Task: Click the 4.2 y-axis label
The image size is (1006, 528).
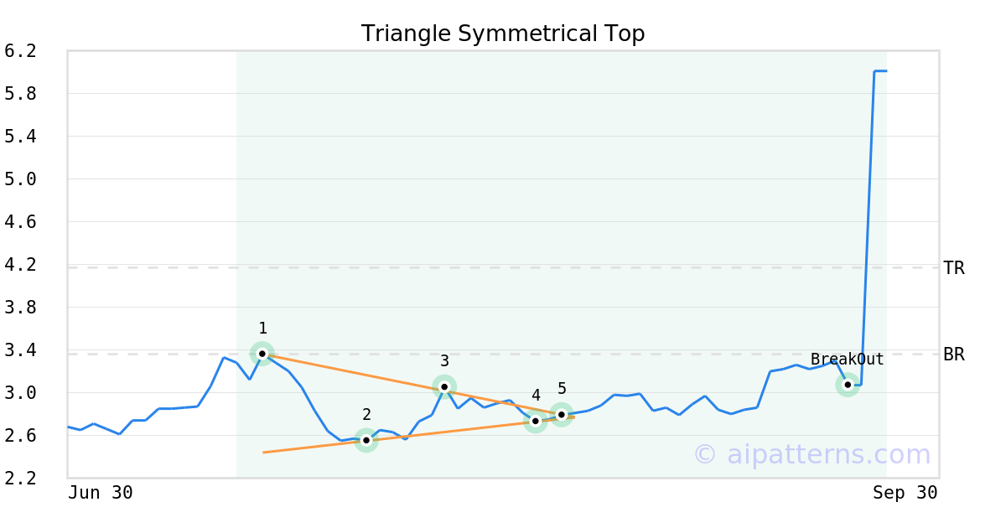Action: click(x=21, y=265)
